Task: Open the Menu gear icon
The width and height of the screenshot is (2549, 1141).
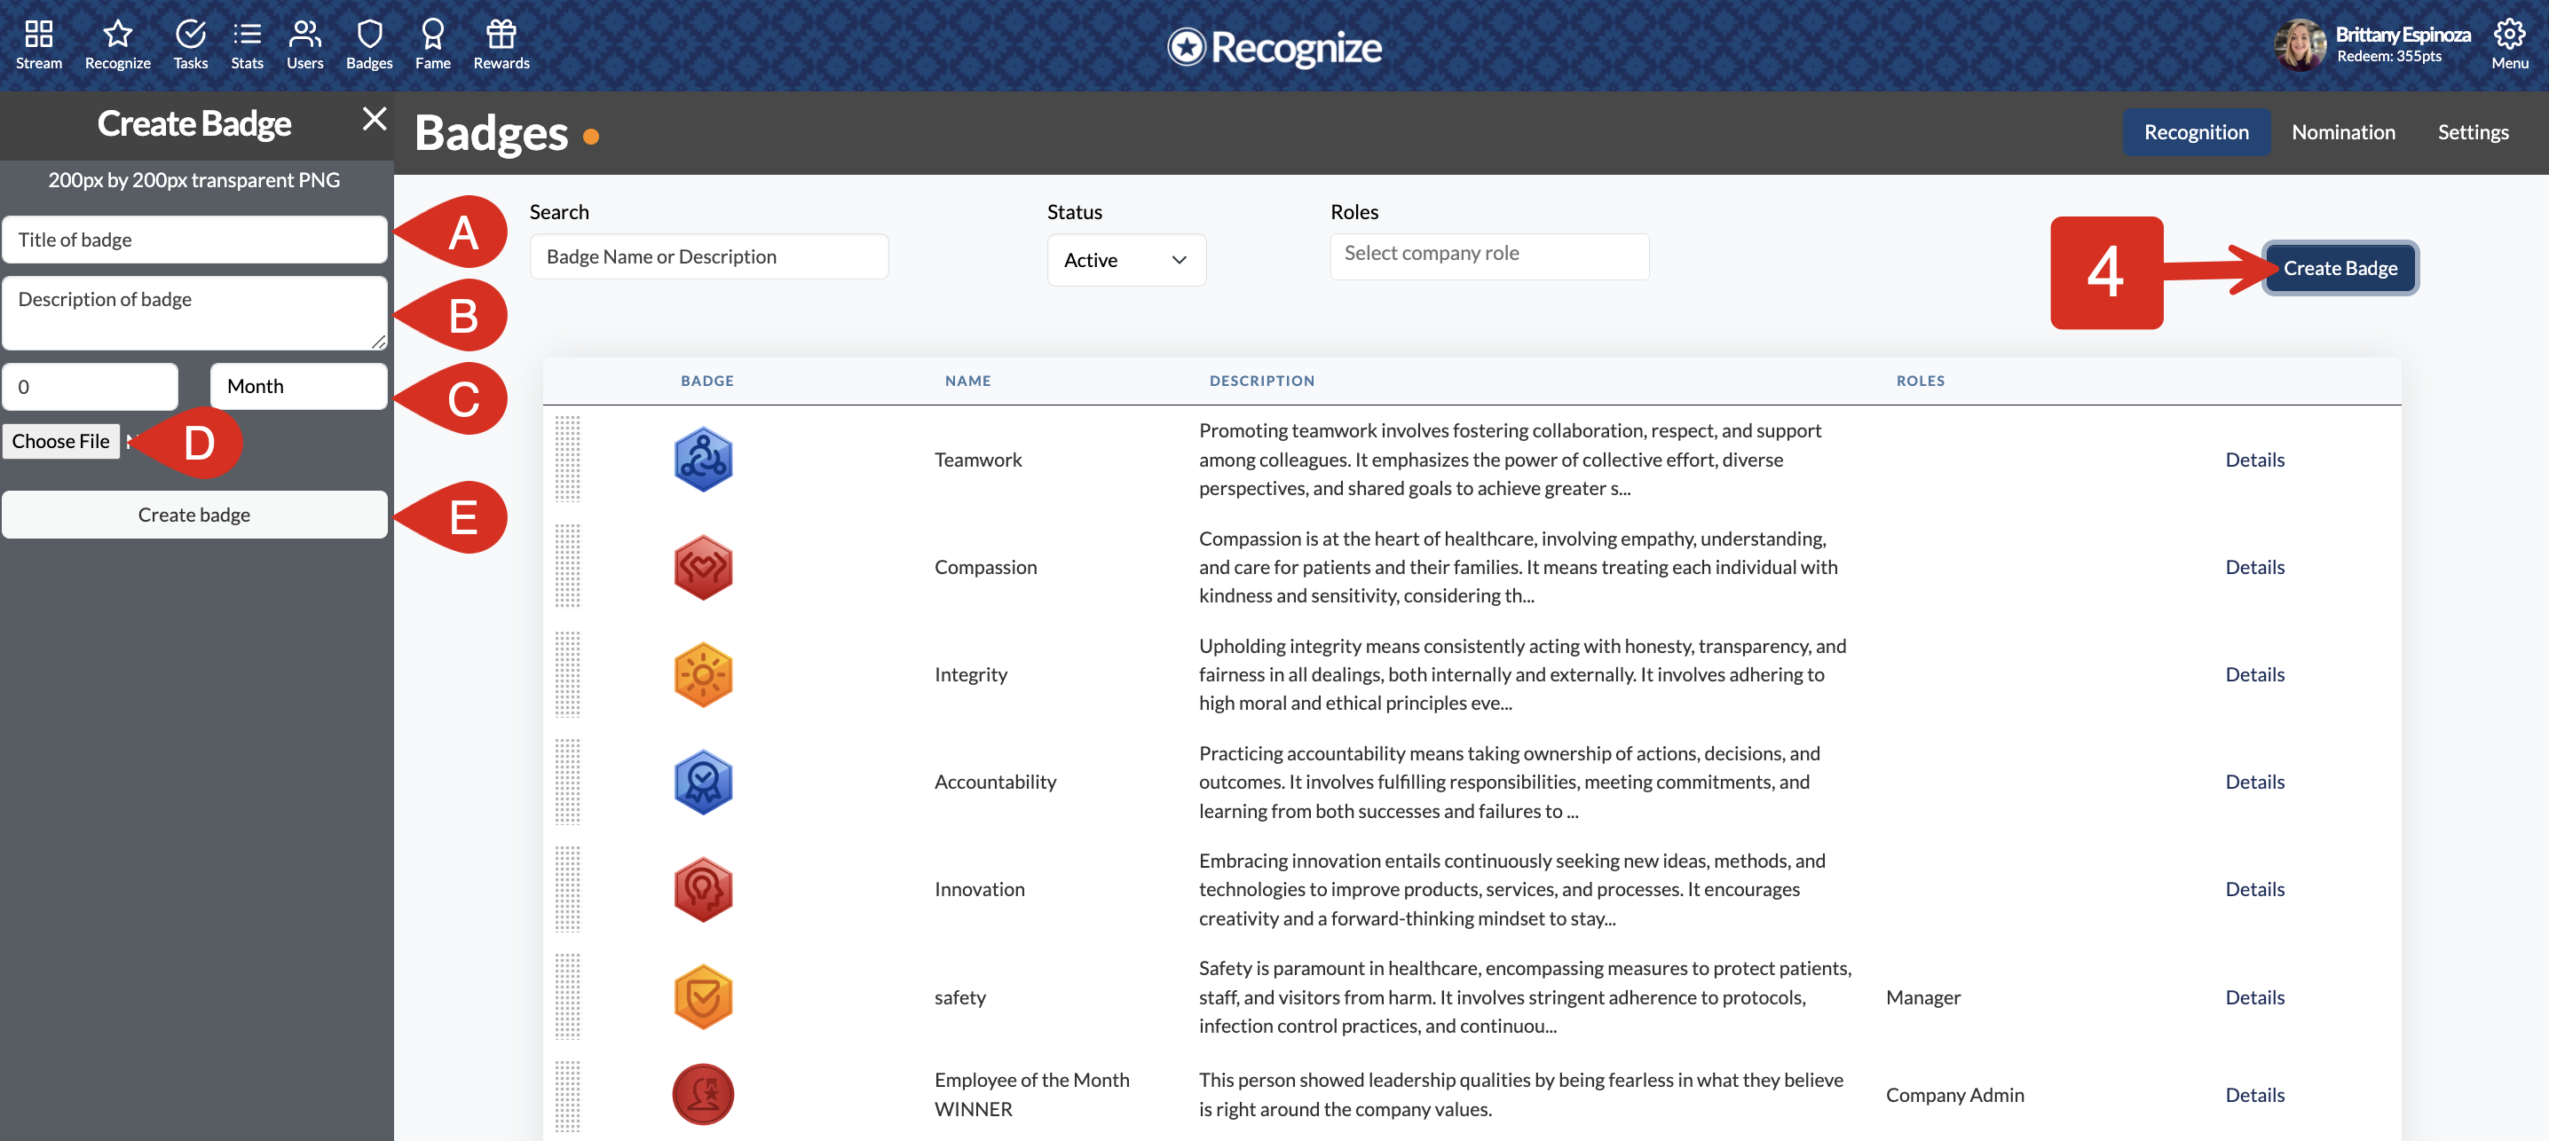Action: click(2508, 35)
